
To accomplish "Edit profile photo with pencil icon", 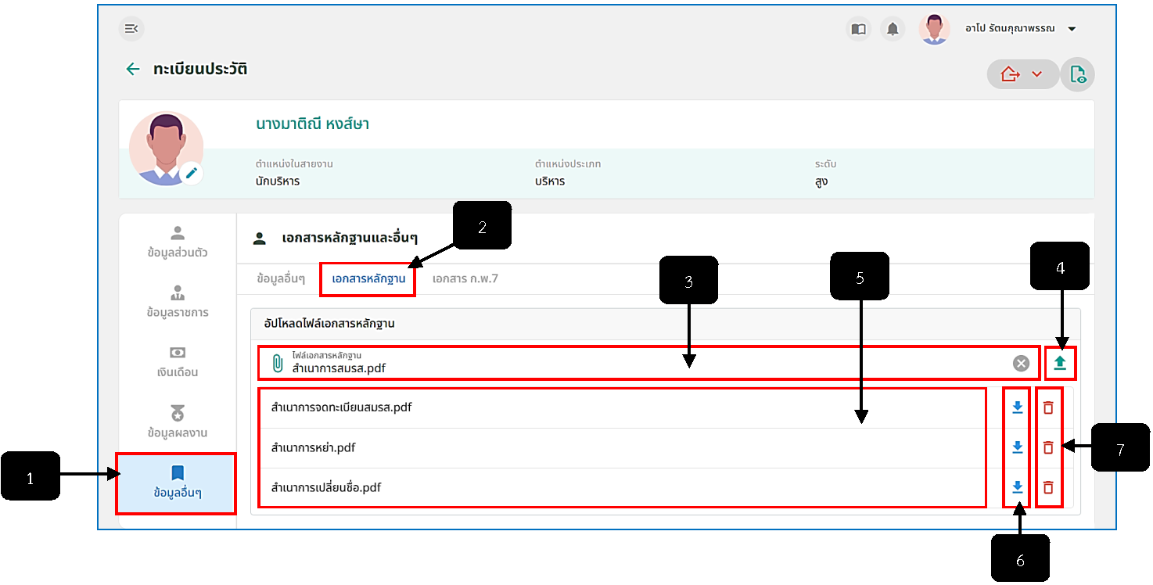I will pyautogui.click(x=192, y=173).
